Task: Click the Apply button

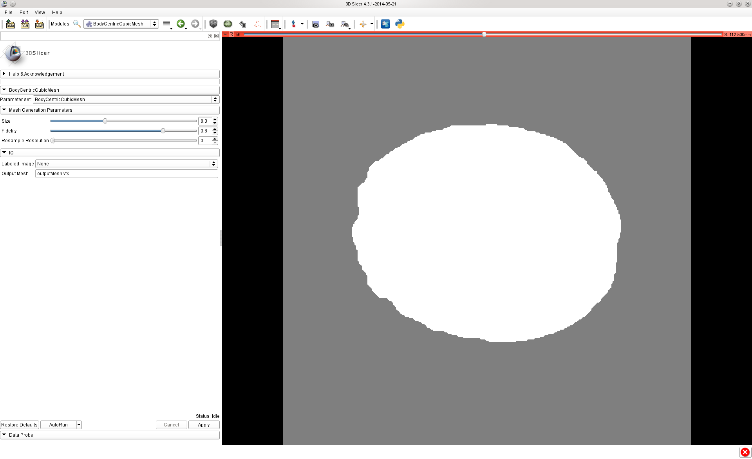Action: click(x=204, y=425)
